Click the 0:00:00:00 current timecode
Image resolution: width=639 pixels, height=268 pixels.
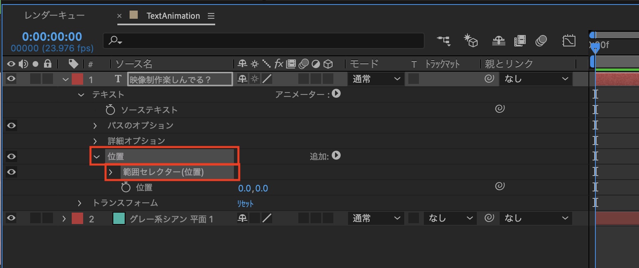[x=52, y=37]
